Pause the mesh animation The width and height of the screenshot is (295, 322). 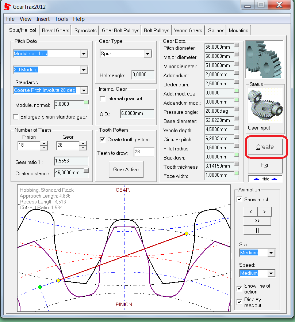pos(257,231)
